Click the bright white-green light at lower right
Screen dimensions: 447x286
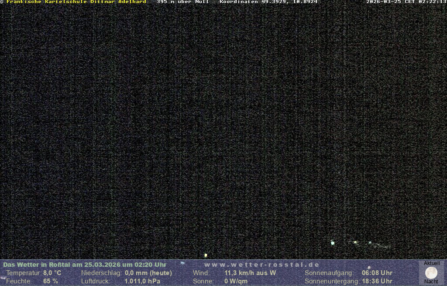tap(333, 243)
